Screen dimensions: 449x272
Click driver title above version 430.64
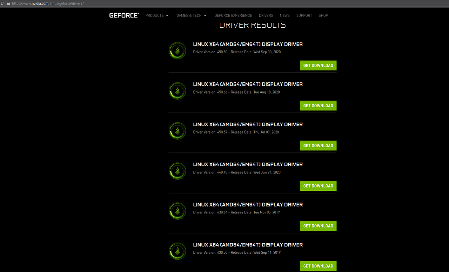click(248, 205)
